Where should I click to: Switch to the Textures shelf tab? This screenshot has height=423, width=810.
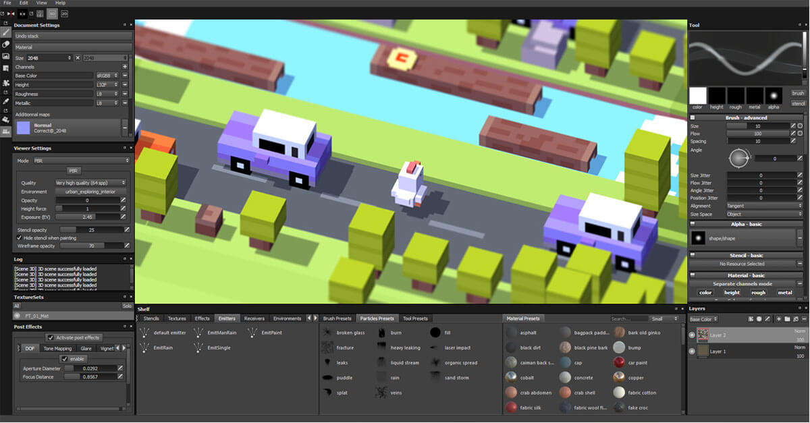click(x=177, y=318)
